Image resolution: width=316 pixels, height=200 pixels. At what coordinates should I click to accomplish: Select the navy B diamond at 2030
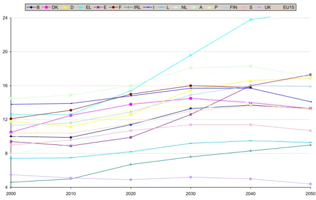(x=191, y=108)
